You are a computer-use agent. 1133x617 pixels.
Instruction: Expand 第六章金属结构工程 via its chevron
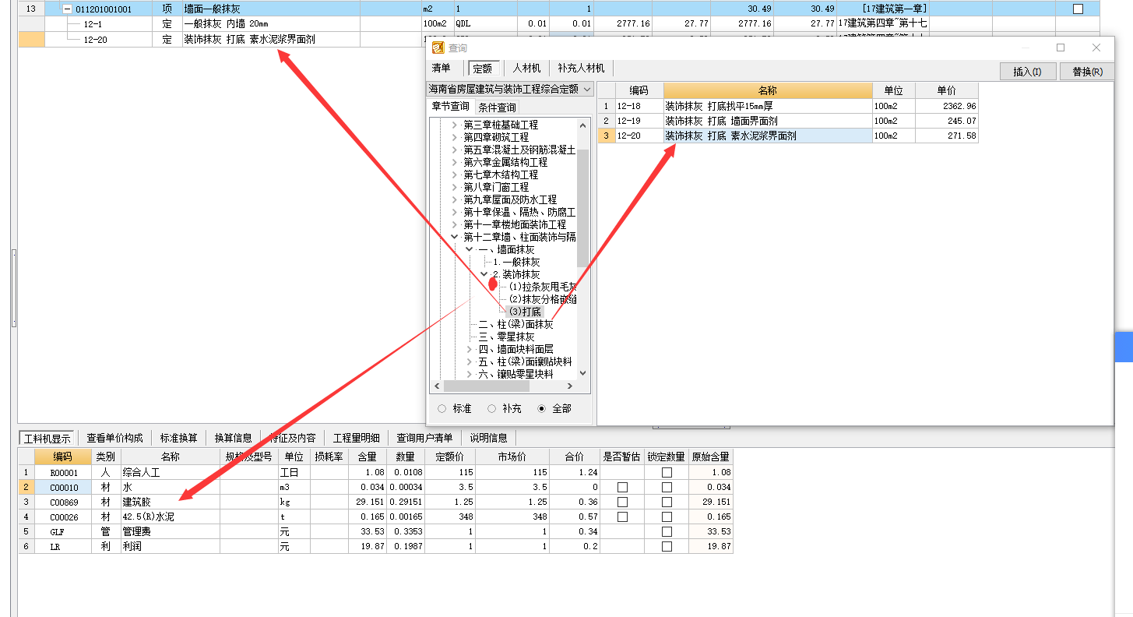point(455,162)
